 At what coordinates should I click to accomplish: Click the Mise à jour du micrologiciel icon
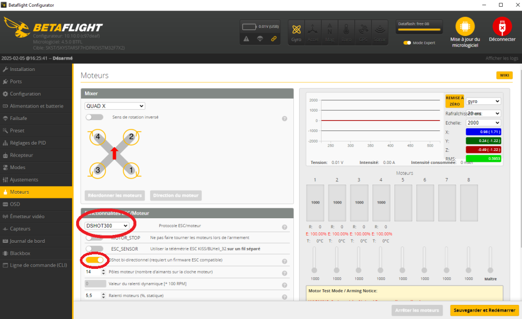point(465,27)
